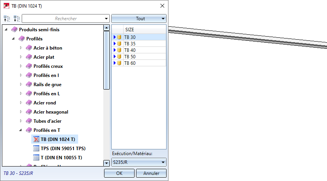
Task: Click the cylinder icon of TB 40
Action: click(119, 50)
